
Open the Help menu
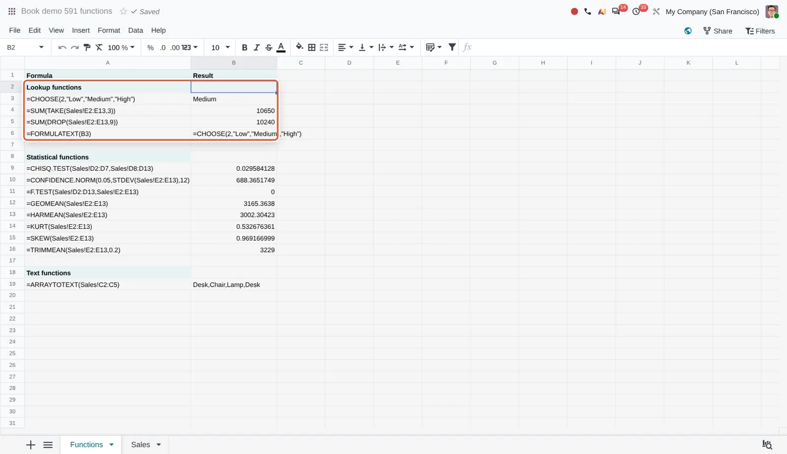coord(158,30)
